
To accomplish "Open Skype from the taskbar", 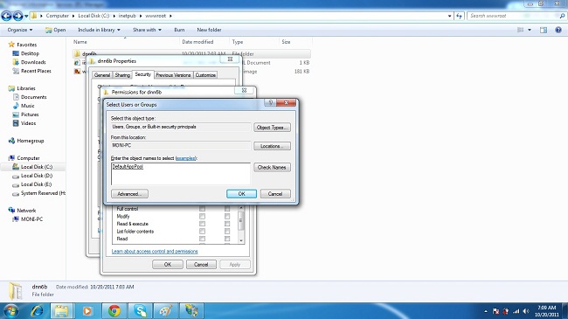I will click(140, 310).
